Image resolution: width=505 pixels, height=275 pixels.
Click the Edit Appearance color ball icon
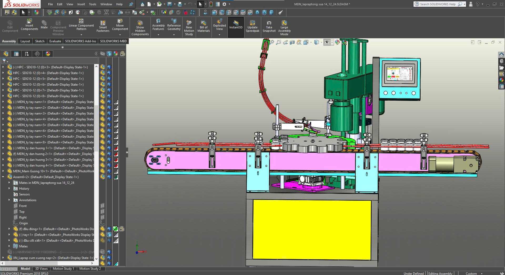click(337, 42)
